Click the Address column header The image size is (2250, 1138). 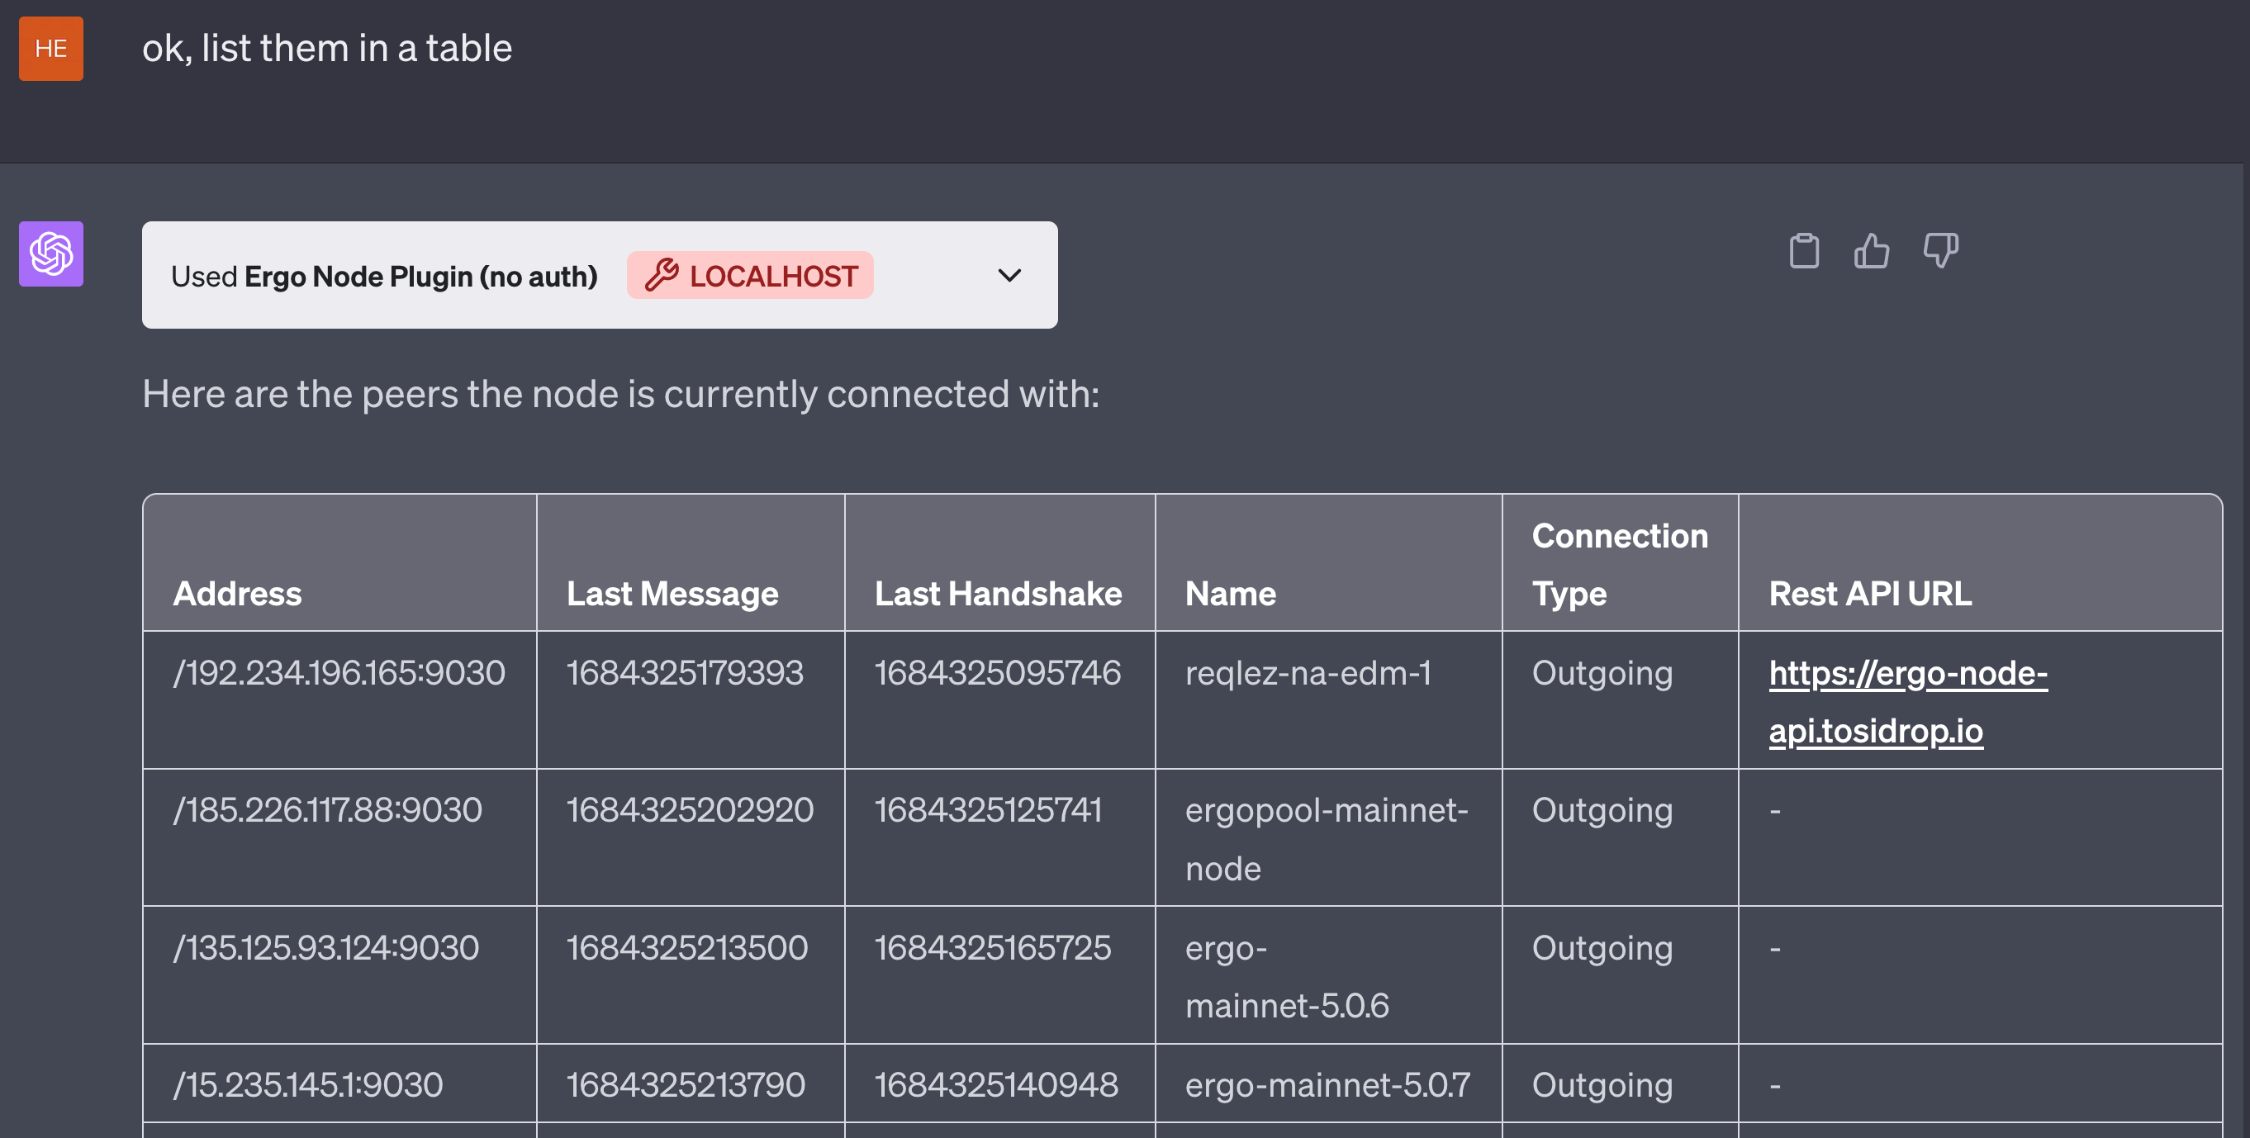pos(238,594)
